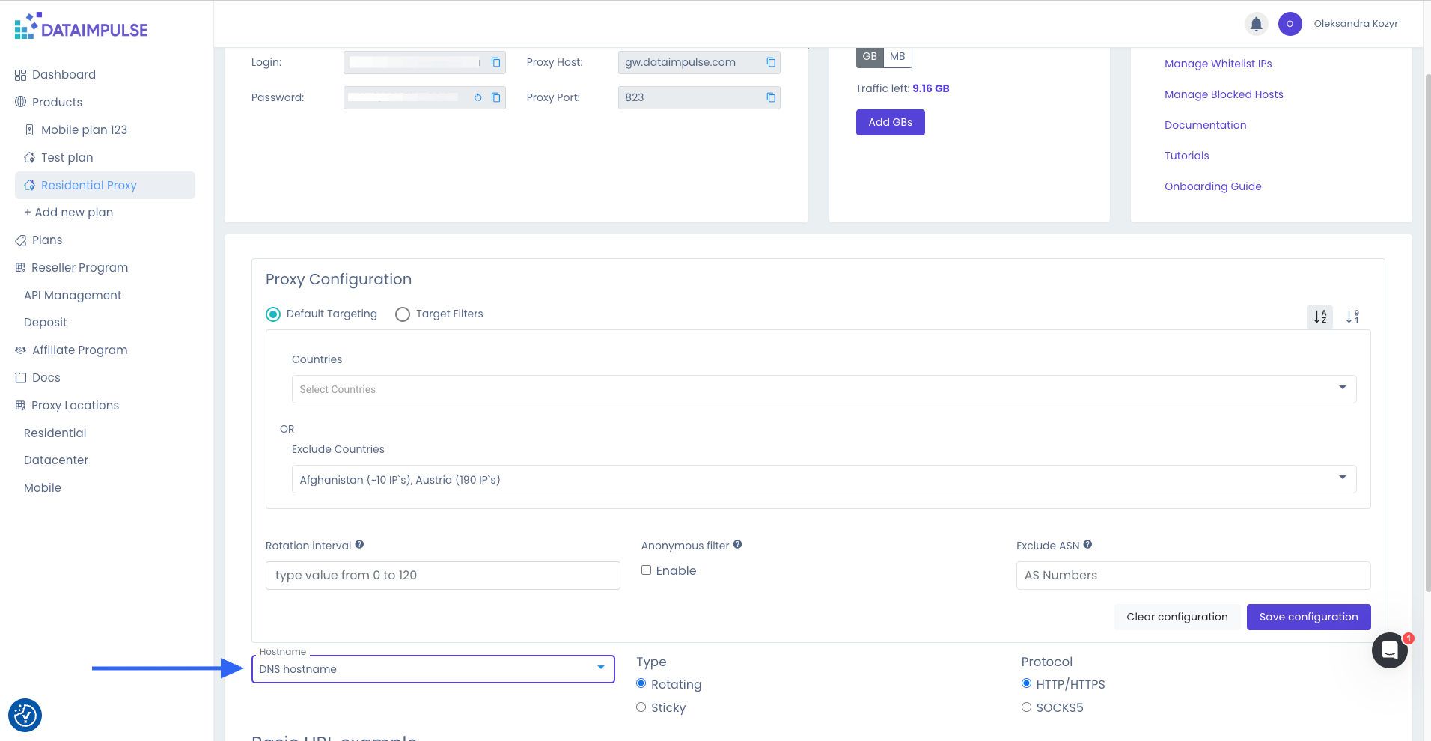
Task: Open the notifications bell
Action: pos(1256,24)
